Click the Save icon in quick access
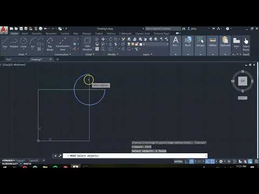The image size is (259, 194). point(21,29)
